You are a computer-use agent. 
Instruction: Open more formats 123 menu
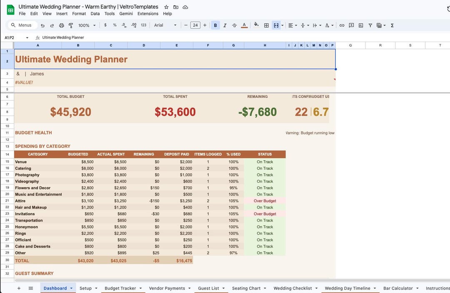143,25
